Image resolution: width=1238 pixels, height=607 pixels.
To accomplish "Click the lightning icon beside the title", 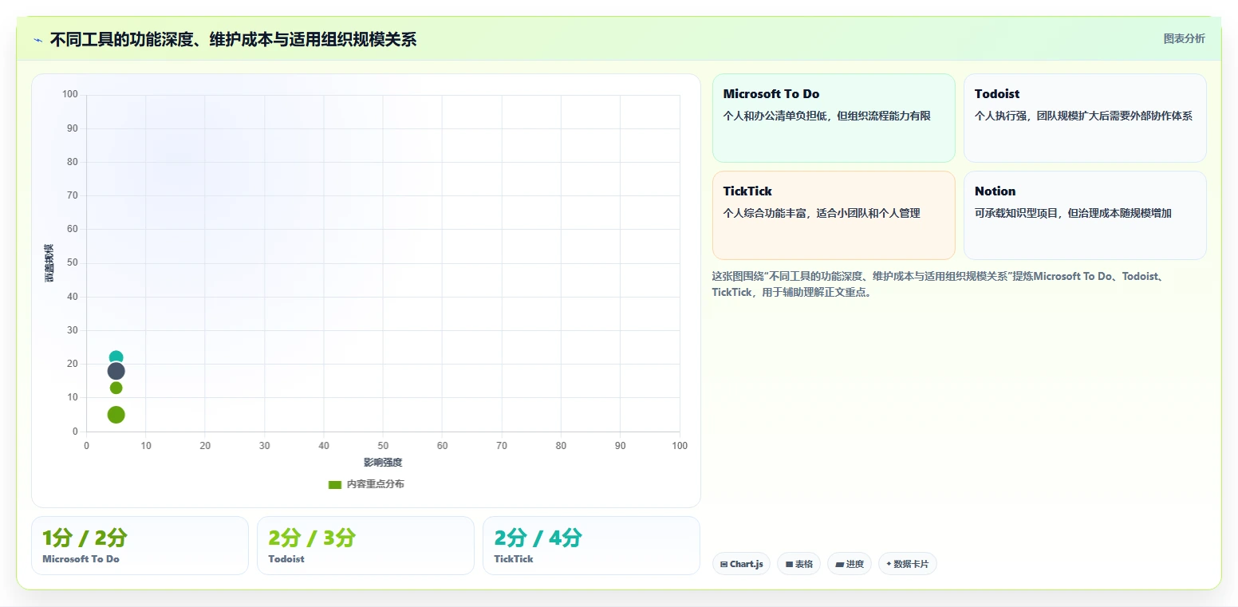I will tap(37, 40).
